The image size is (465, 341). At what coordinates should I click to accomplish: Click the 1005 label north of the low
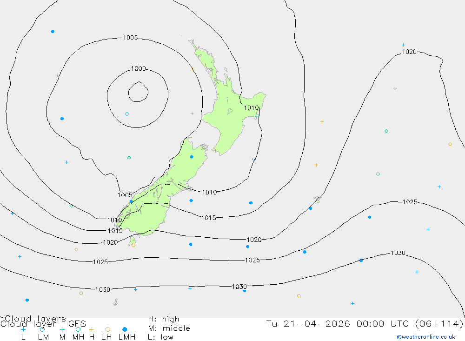131,38
